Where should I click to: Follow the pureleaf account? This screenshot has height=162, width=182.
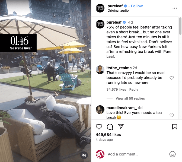coord(137,6)
